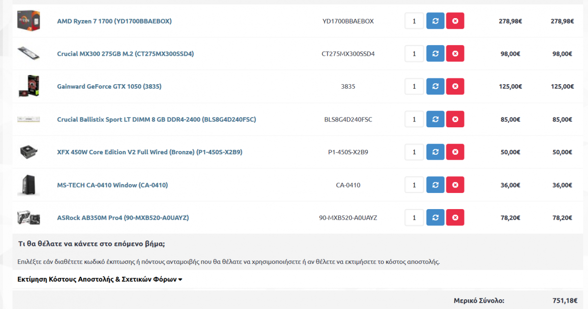Click Gainward GTX 1050 graphics card thumbnail

click(x=28, y=86)
